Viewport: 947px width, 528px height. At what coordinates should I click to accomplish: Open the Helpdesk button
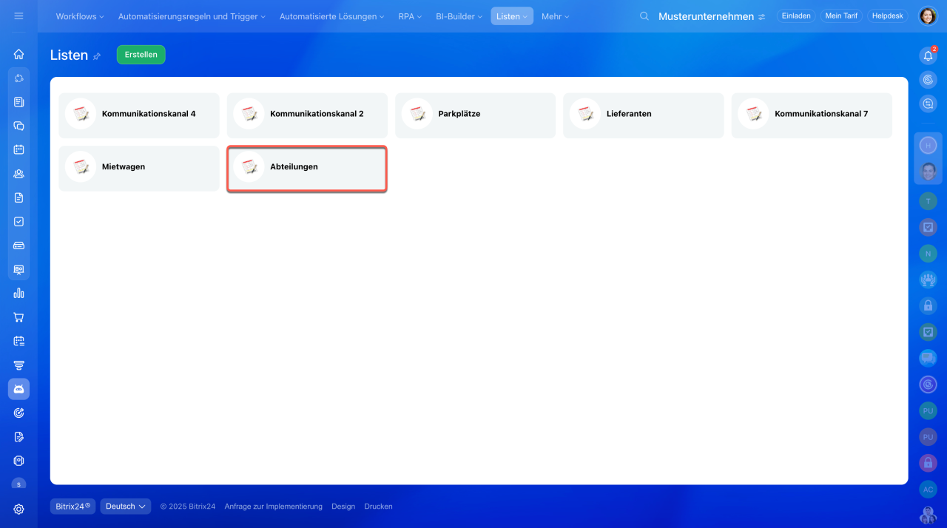(x=887, y=16)
